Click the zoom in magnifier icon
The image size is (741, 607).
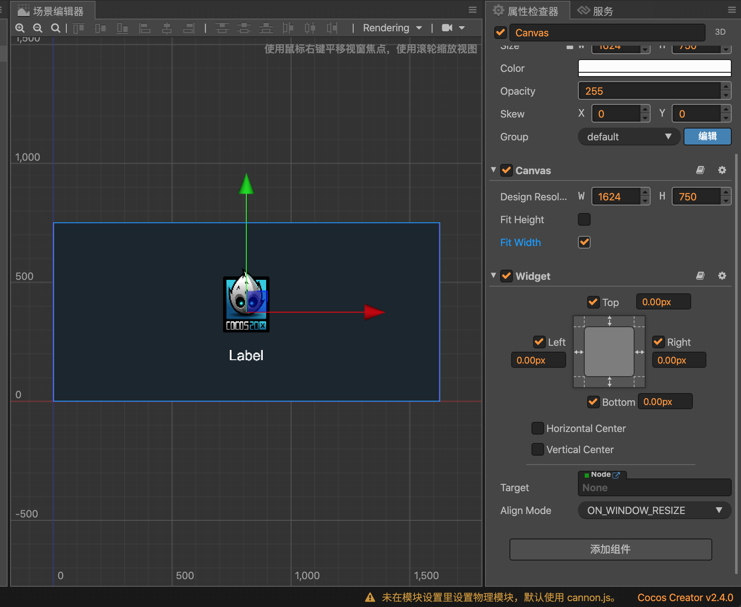(x=20, y=28)
